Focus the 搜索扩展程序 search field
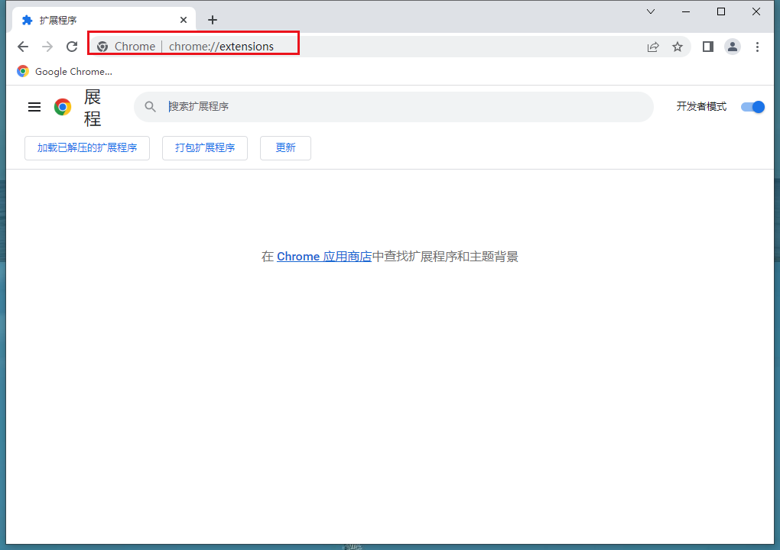The image size is (780, 550). click(x=394, y=107)
